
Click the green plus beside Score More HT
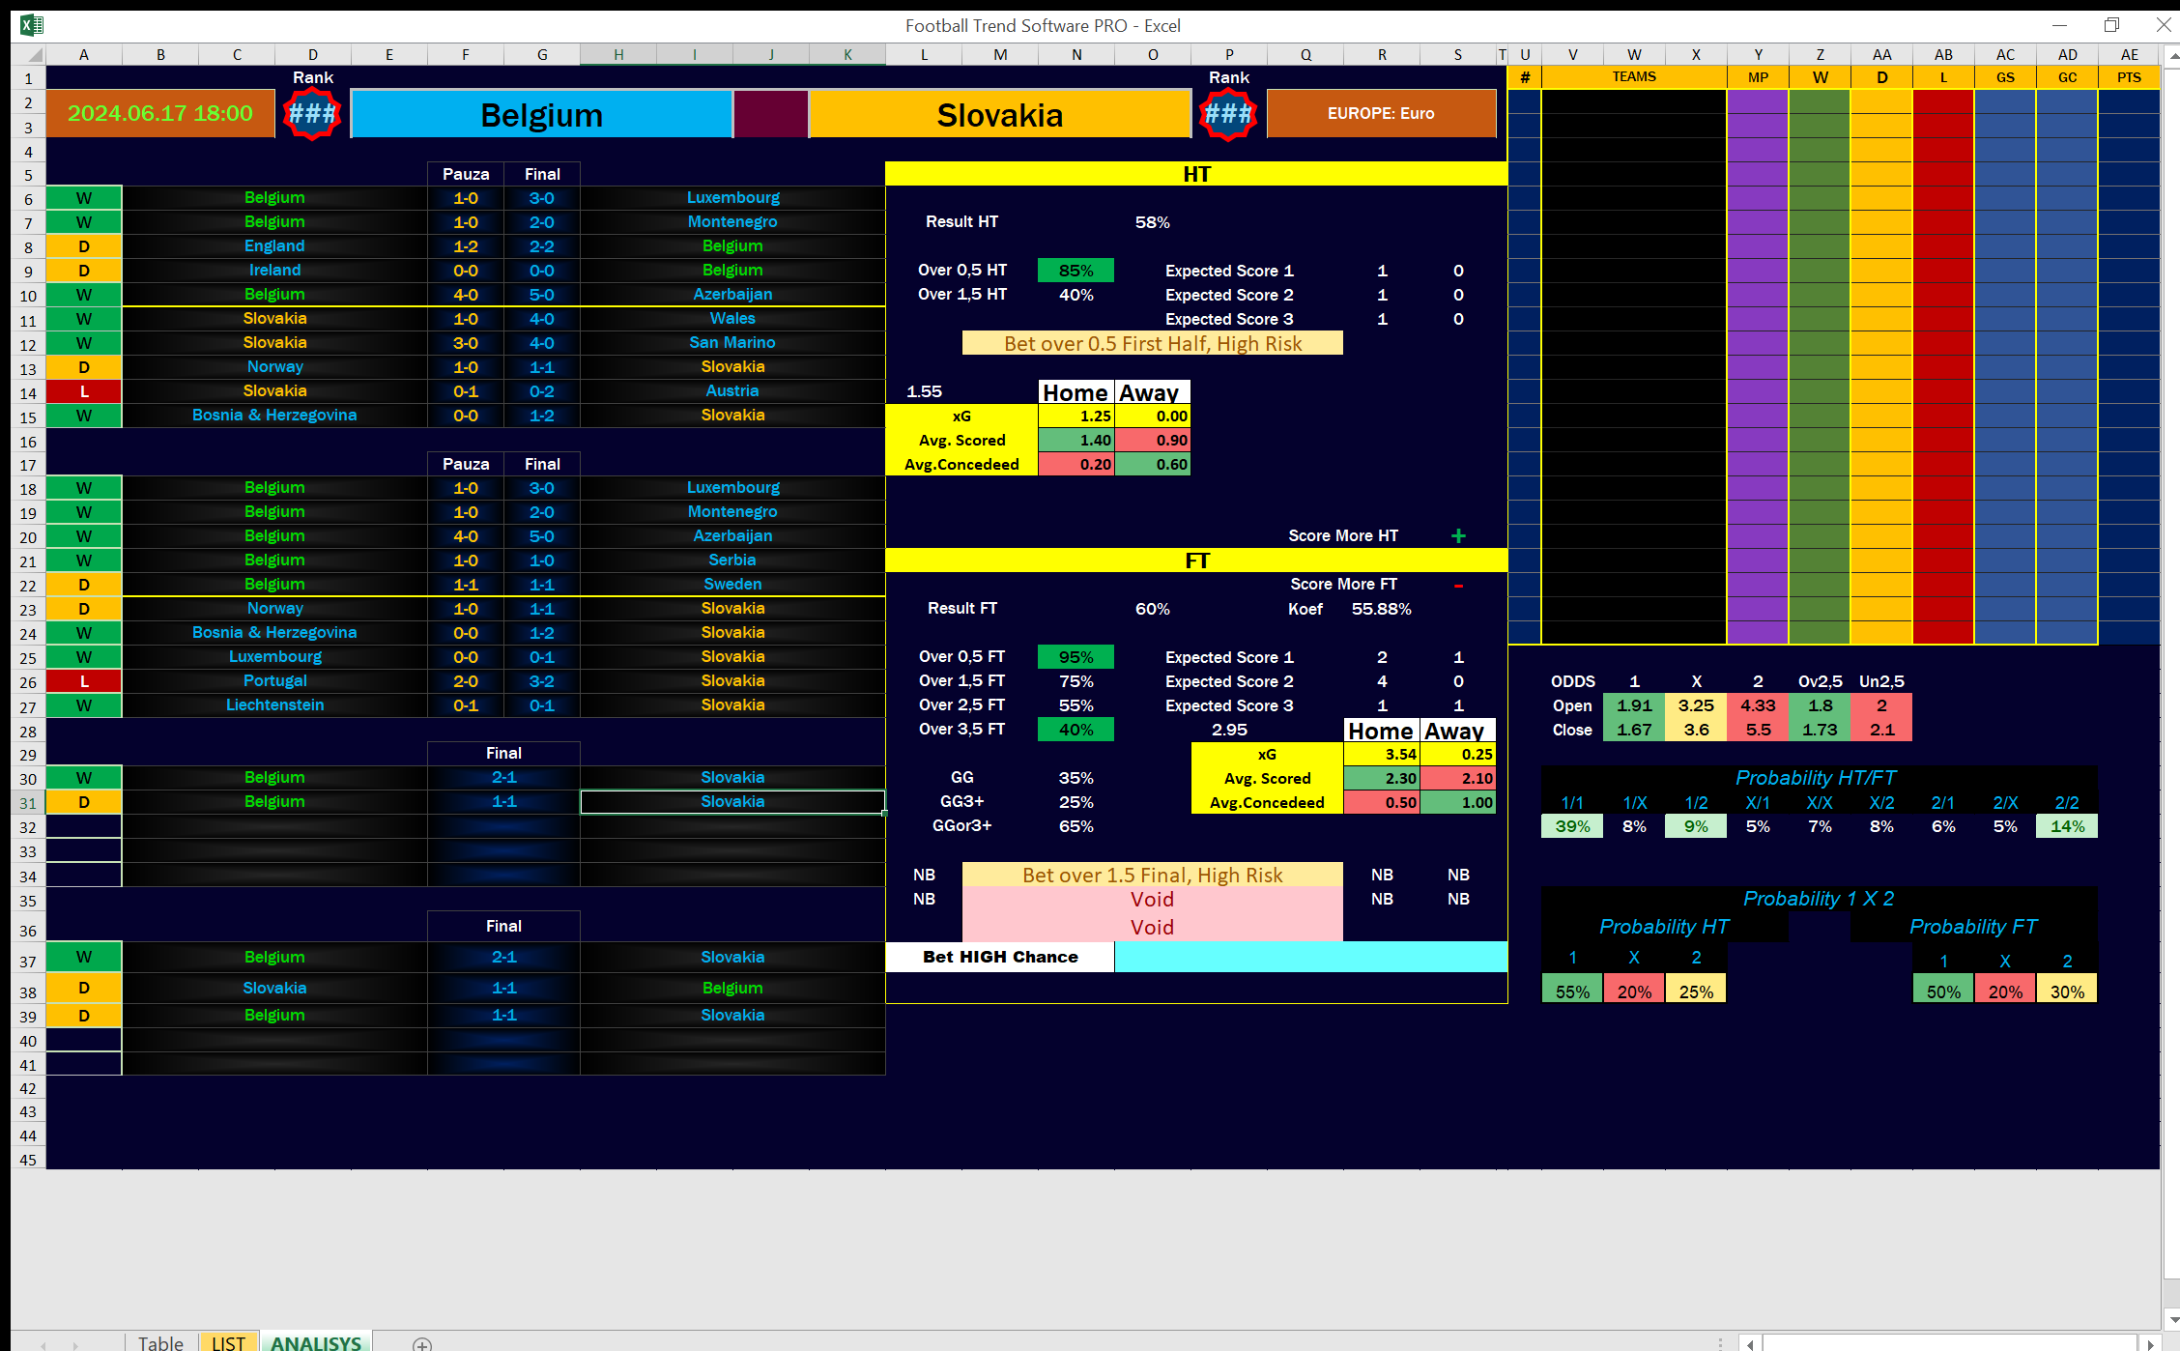pos(1458,535)
